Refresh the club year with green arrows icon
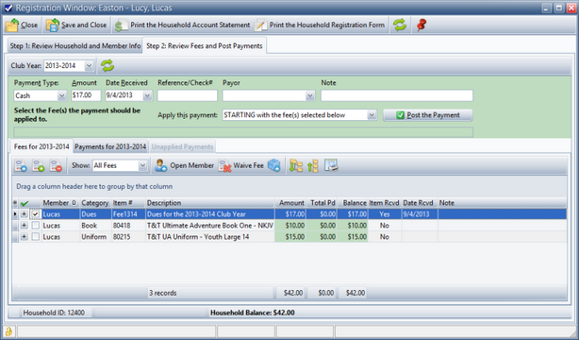Screen dimensions: 579x340 [x=108, y=65]
